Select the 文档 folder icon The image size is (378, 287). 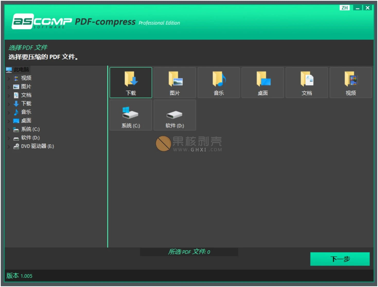pos(306,82)
